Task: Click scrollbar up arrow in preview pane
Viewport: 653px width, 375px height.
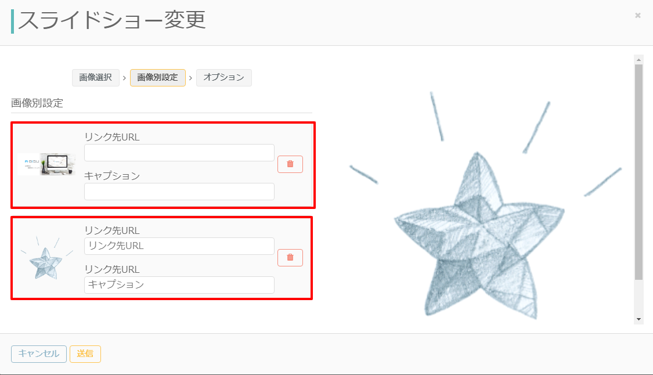Action: 638,60
